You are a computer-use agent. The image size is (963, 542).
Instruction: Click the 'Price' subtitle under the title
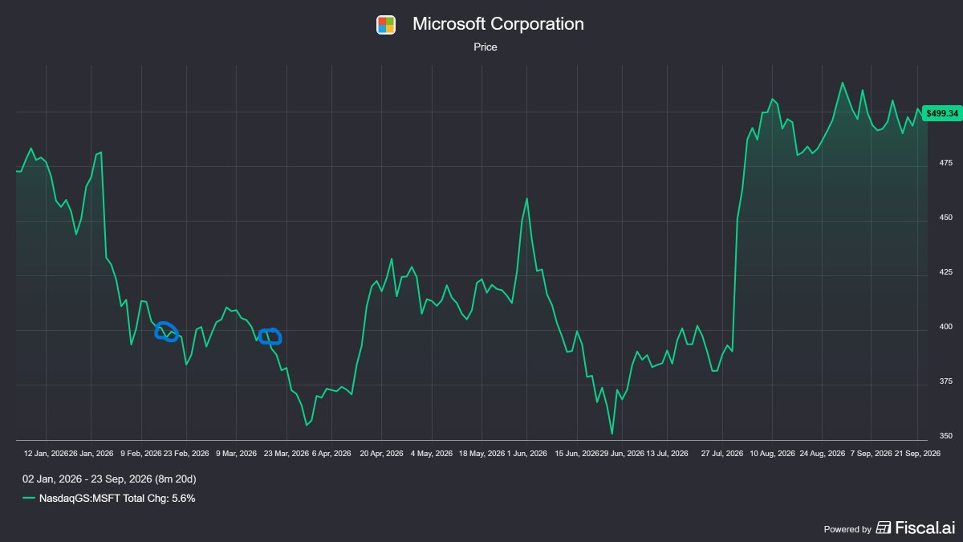point(486,47)
